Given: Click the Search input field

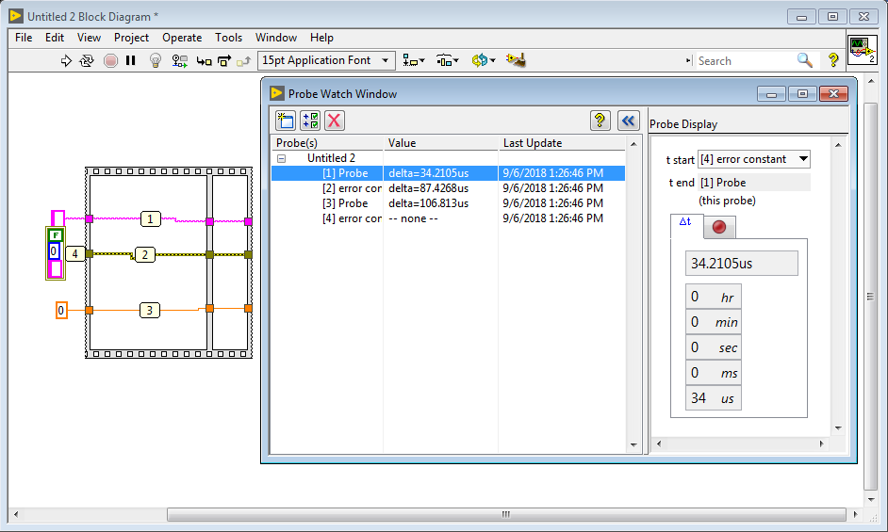Looking at the screenshot, I should [x=745, y=61].
